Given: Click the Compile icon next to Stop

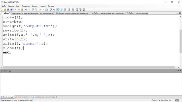Looking at the screenshot, I should click(47, 10).
